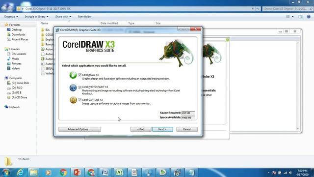Viewport: 314px width, 177px height.
Task: Click the Explorer Back navigation arrow
Action: coord(4,9)
